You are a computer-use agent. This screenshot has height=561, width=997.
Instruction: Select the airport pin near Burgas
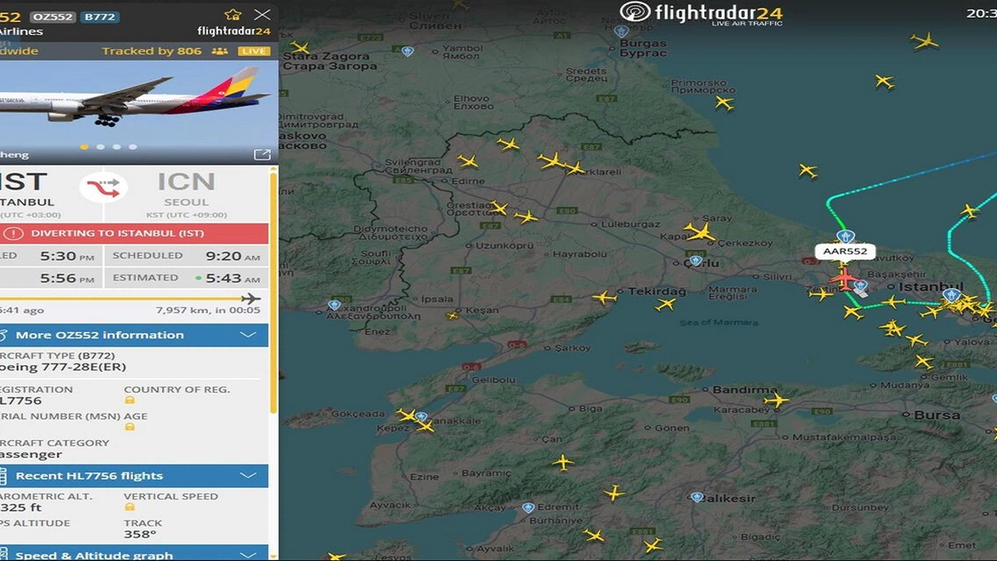point(621,31)
